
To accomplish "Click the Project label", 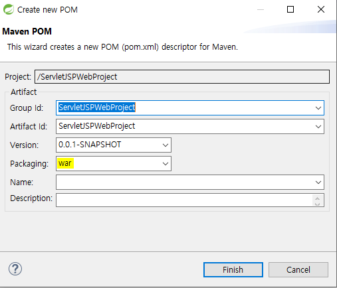I will (x=18, y=77).
